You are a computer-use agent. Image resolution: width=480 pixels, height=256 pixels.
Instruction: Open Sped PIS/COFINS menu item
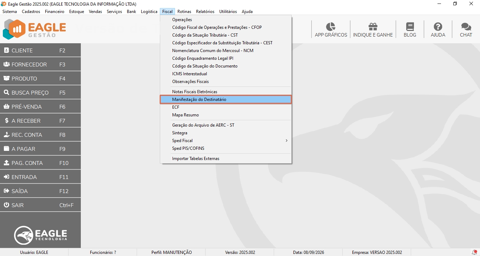point(226,148)
